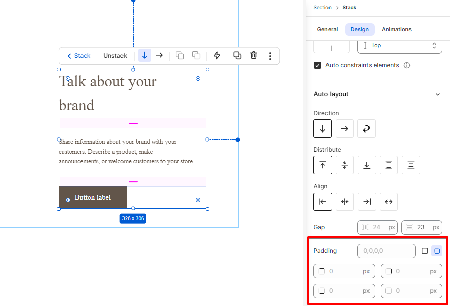Go back to Stack via chevron
This screenshot has width=451, height=307.
(78, 56)
